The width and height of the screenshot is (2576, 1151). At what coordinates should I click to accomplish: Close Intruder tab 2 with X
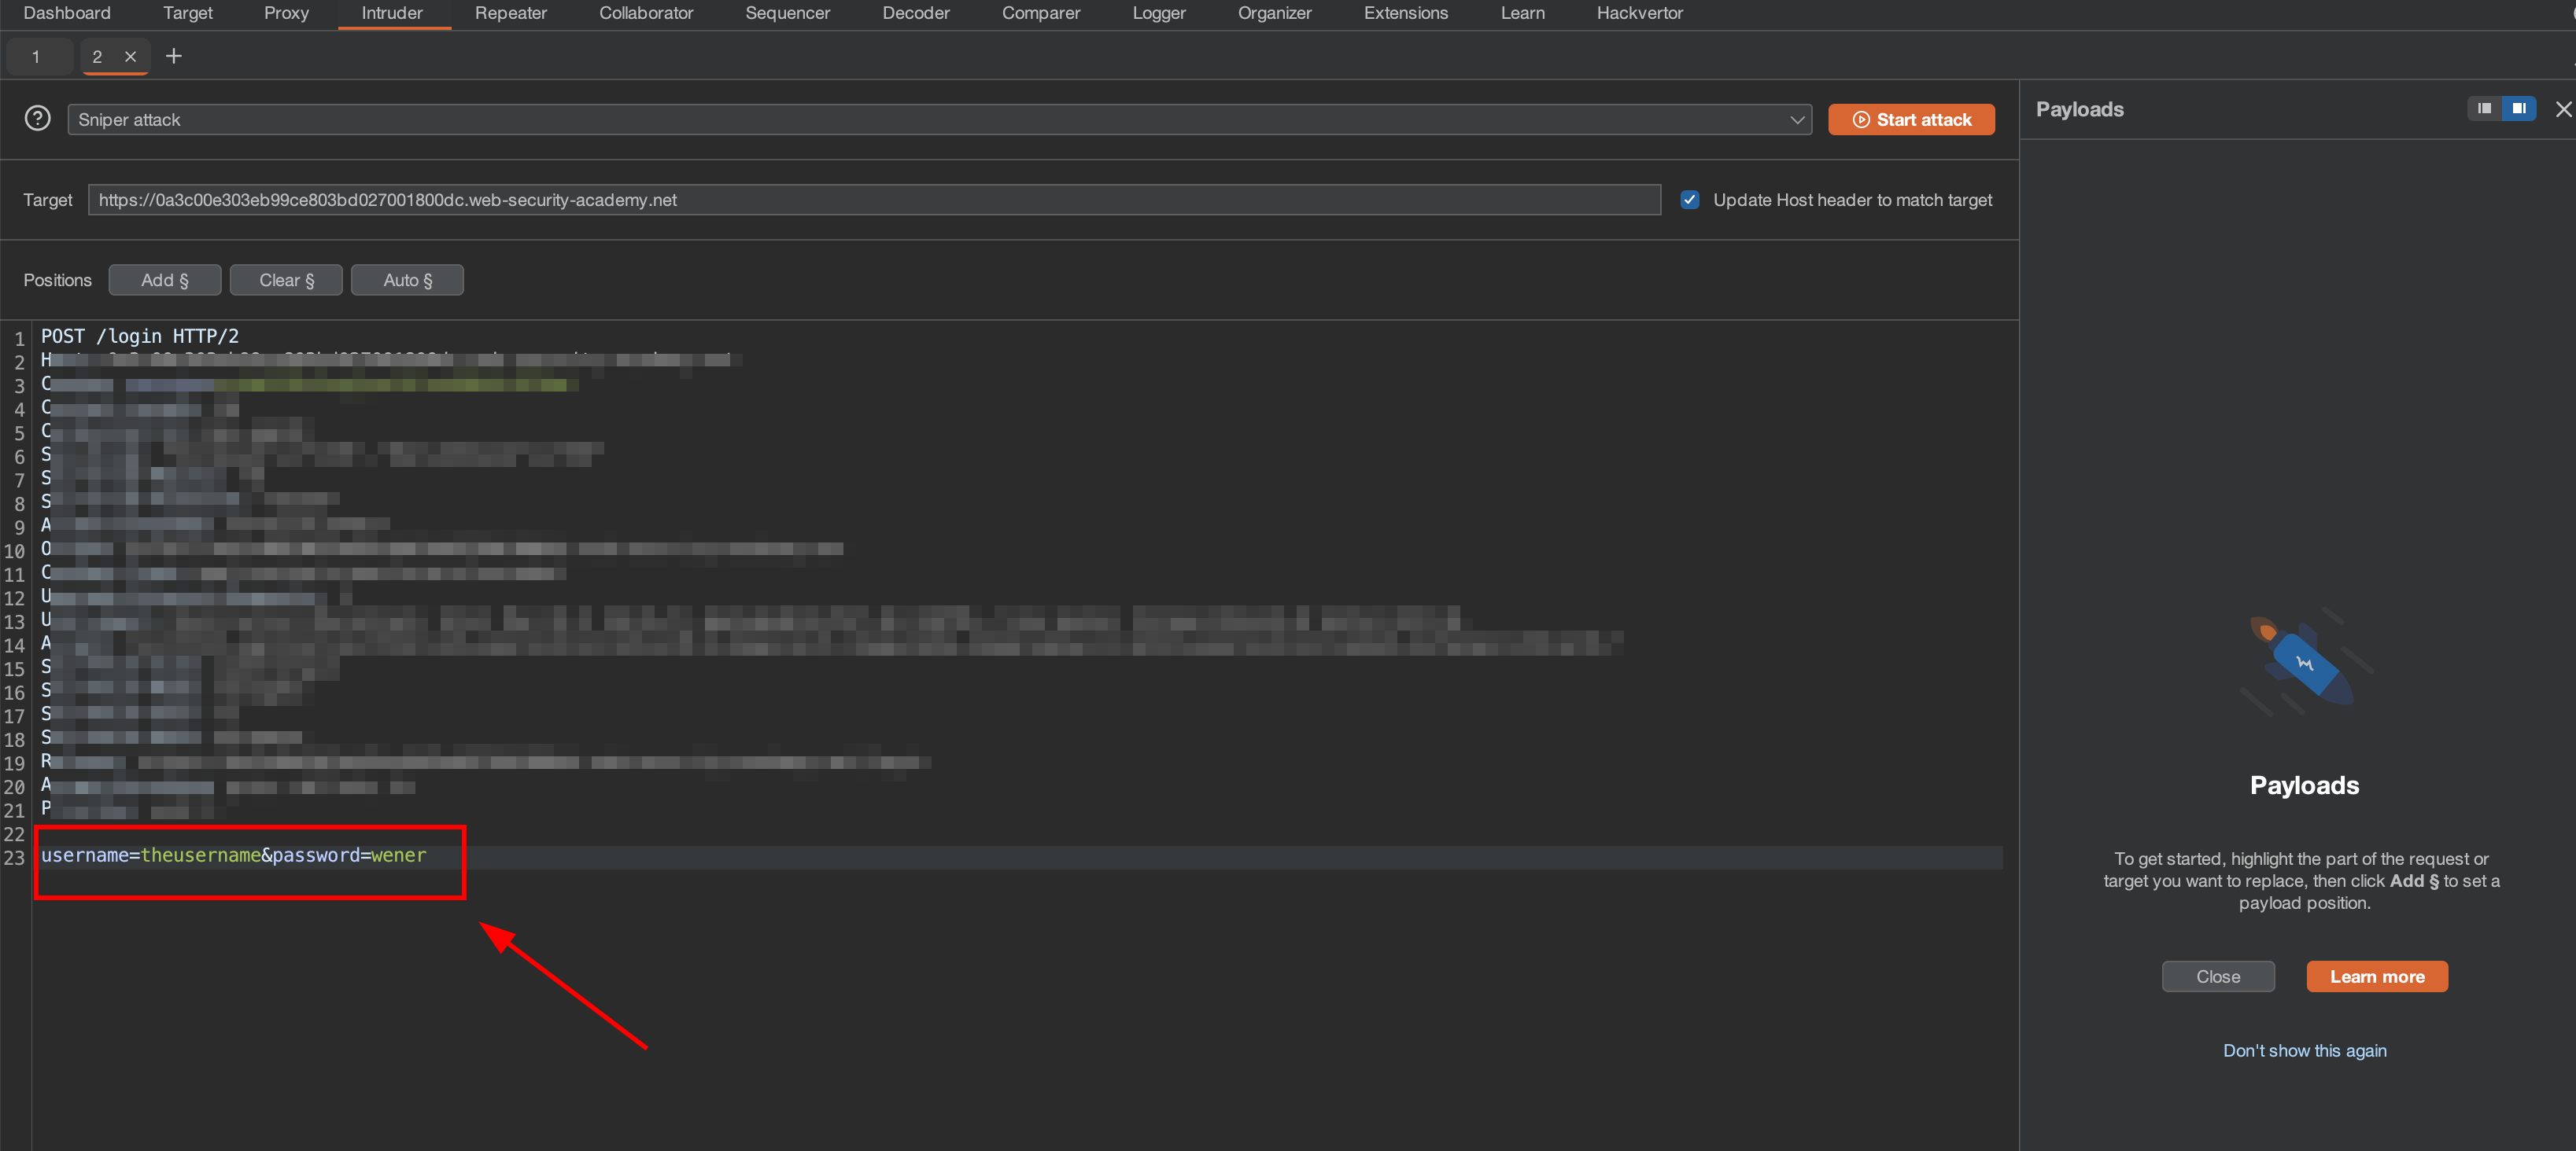coord(130,57)
